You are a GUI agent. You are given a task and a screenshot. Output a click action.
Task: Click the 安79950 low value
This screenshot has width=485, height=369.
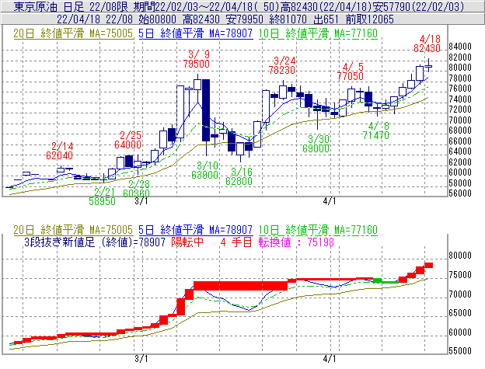pos(244,19)
